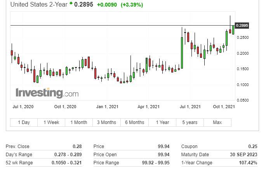Click the 1-Year Change label
Viewport: 261px width, 169px height.
coord(197,163)
